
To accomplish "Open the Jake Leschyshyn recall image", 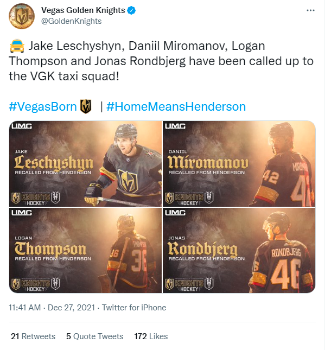I will (x=86, y=165).
